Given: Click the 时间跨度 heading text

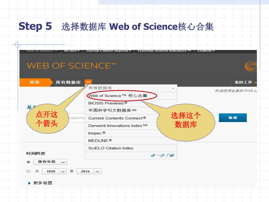Looking at the screenshot, I should [36, 153].
